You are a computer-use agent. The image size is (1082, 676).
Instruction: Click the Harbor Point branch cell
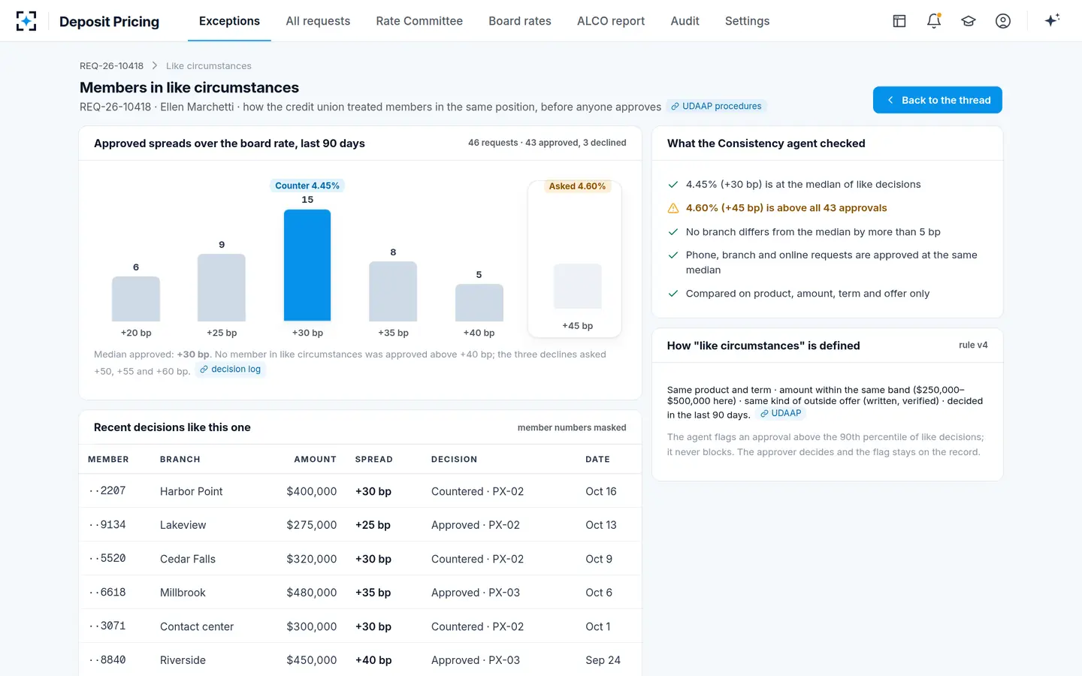192,491
